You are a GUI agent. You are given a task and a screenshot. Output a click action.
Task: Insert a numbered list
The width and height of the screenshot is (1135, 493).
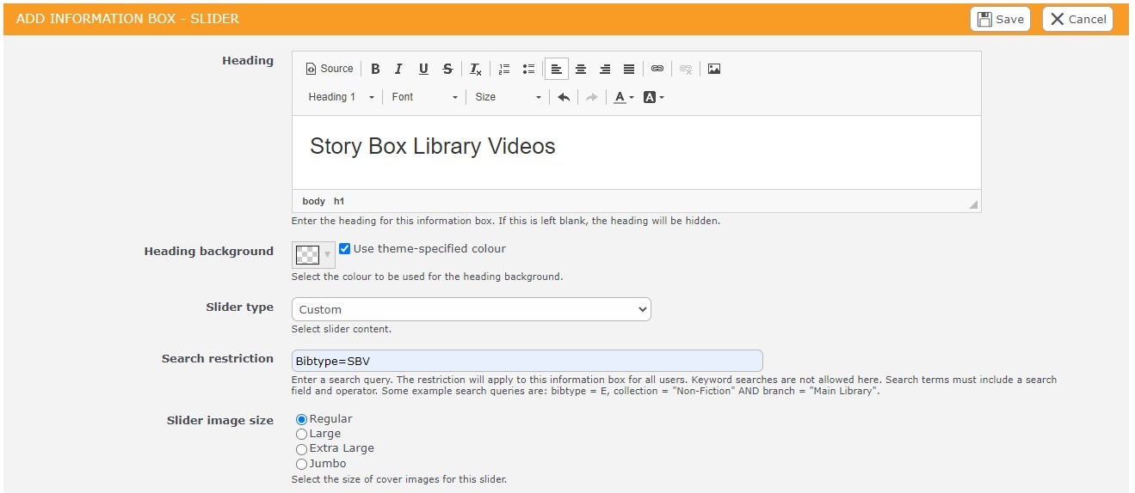pyautogui.click(x=504, y=69)
